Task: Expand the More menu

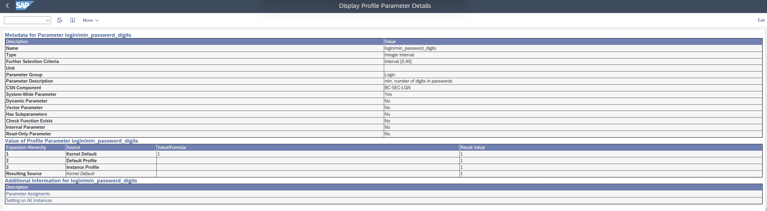Action: pyautogui.click(x=91, y=20)
